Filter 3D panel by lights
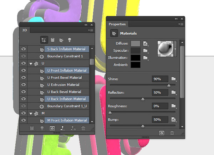Screen dimensions: 214x155 point(70,40)
